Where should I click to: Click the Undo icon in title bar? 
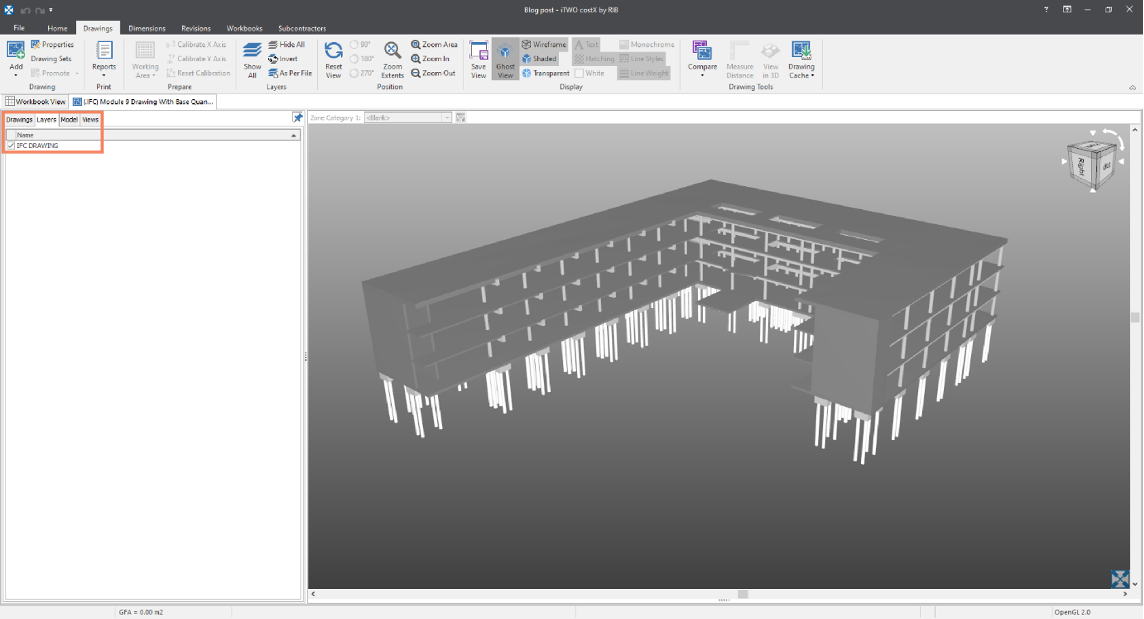coord(25,10)
